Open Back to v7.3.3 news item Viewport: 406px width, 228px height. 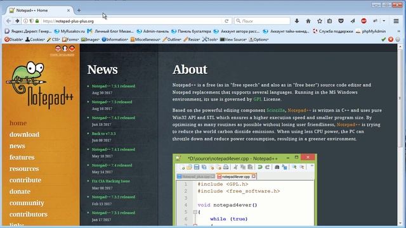click(103, 134)
